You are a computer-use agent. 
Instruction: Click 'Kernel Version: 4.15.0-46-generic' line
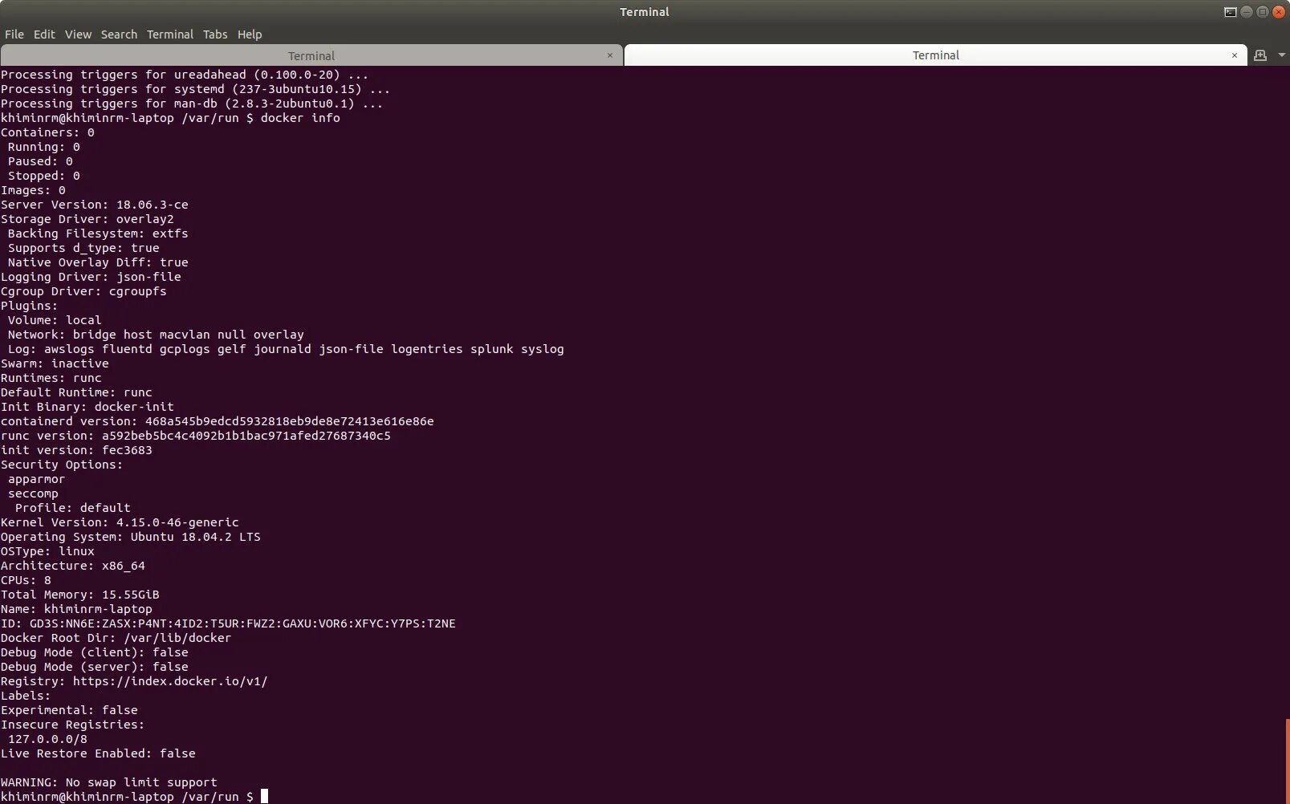120,522
